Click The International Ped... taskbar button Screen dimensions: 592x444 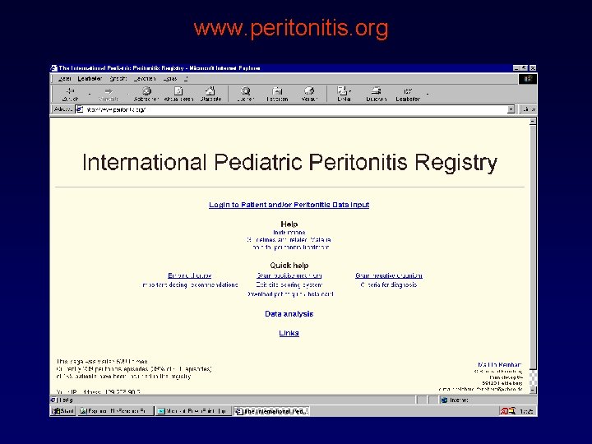click(x=271, y=411)
